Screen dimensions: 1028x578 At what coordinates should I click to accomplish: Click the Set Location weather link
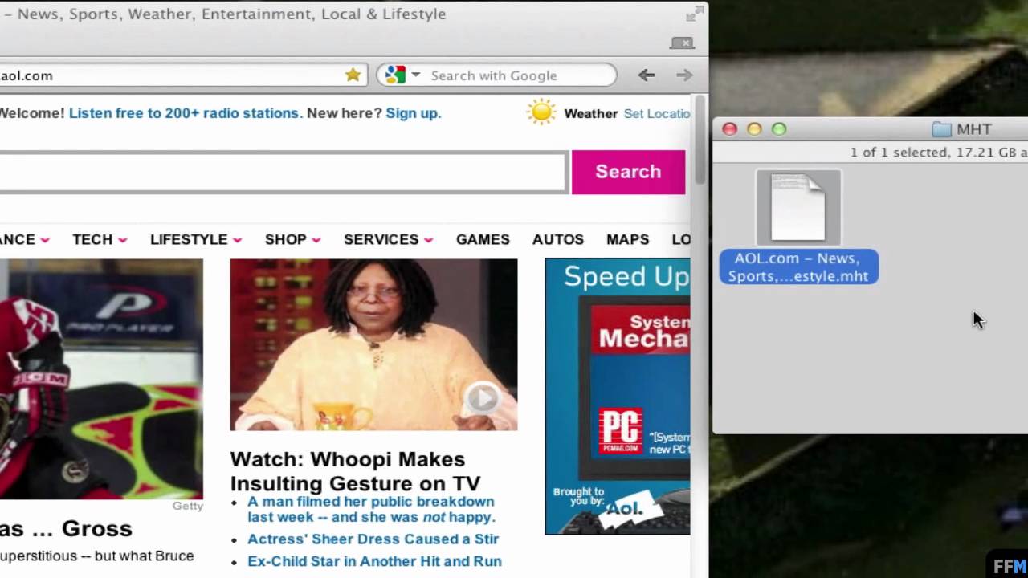[656, 113]
